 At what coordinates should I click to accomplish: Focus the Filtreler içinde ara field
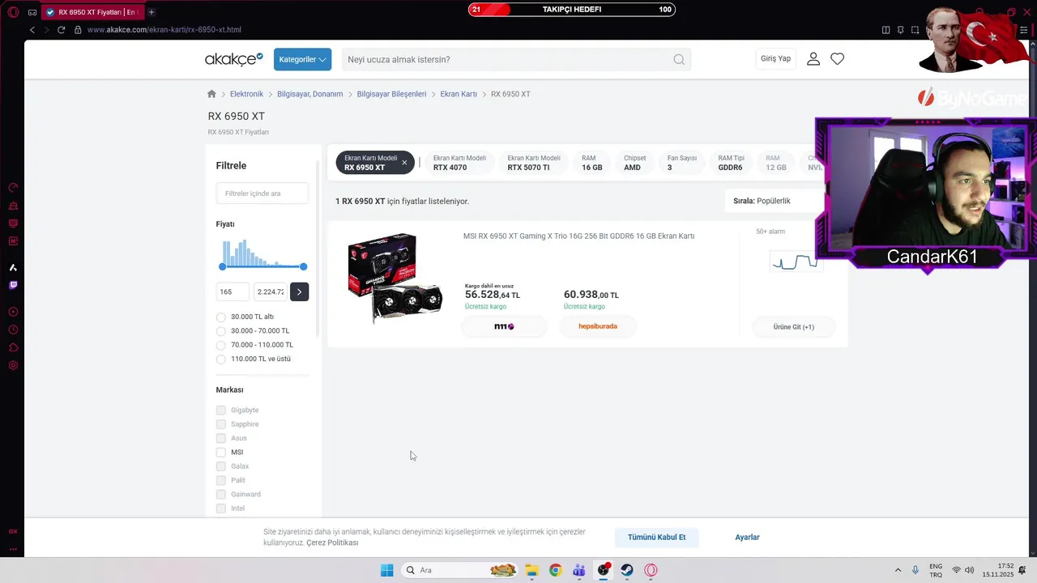pyautogui.click(x=262, y=194)
